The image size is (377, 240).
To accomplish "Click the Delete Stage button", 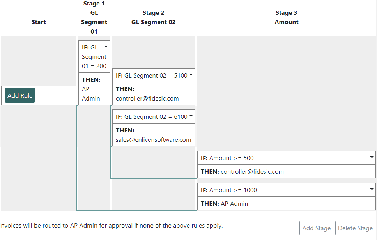I will [355, 228].
